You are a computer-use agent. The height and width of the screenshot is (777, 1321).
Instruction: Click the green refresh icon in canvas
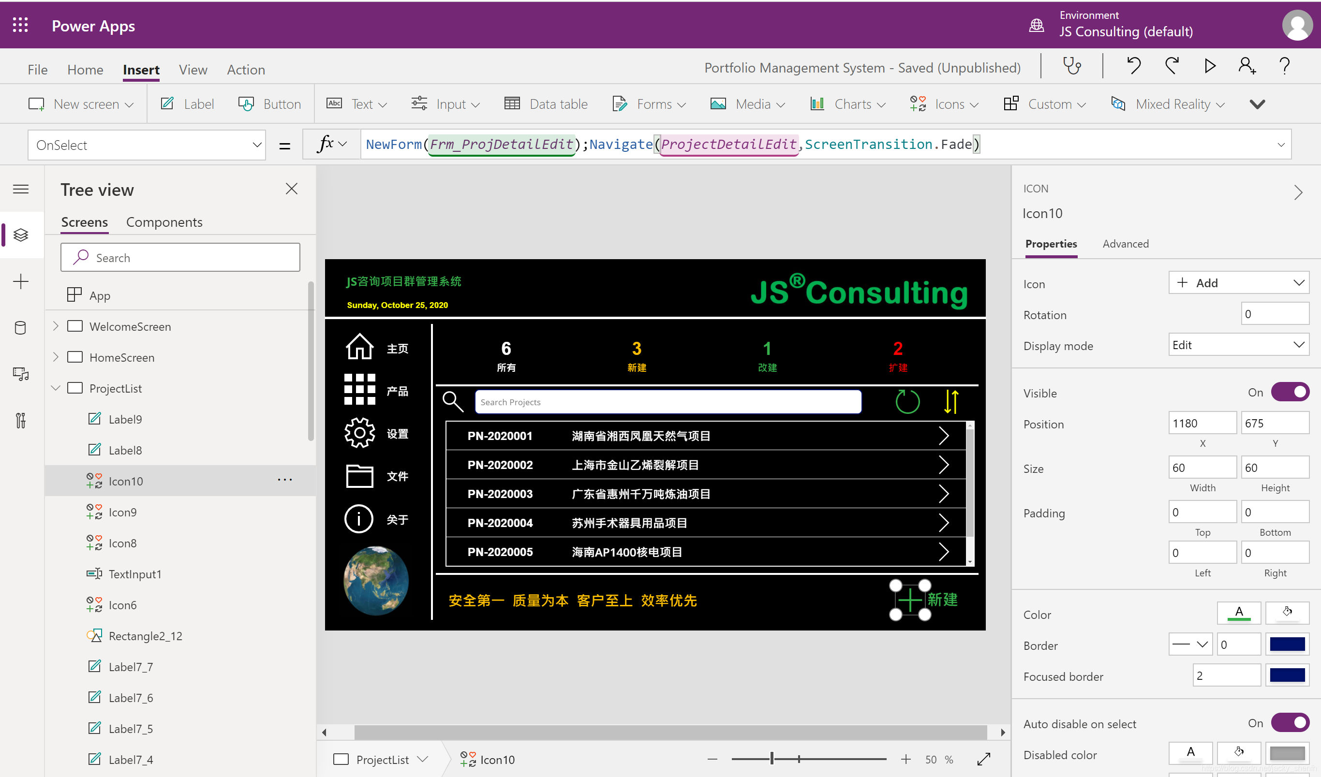pyautogui.click(x=907, y=402)
